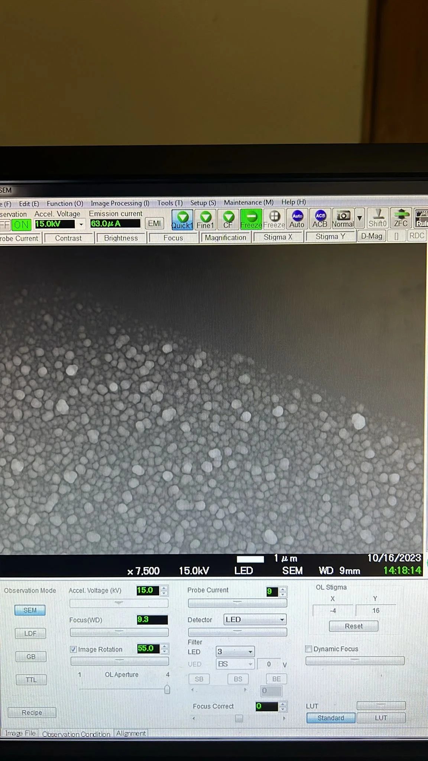Switch to Alignment tab
Image resolution: width=428 pixels, height=761 pixels.
coord(131,733)
